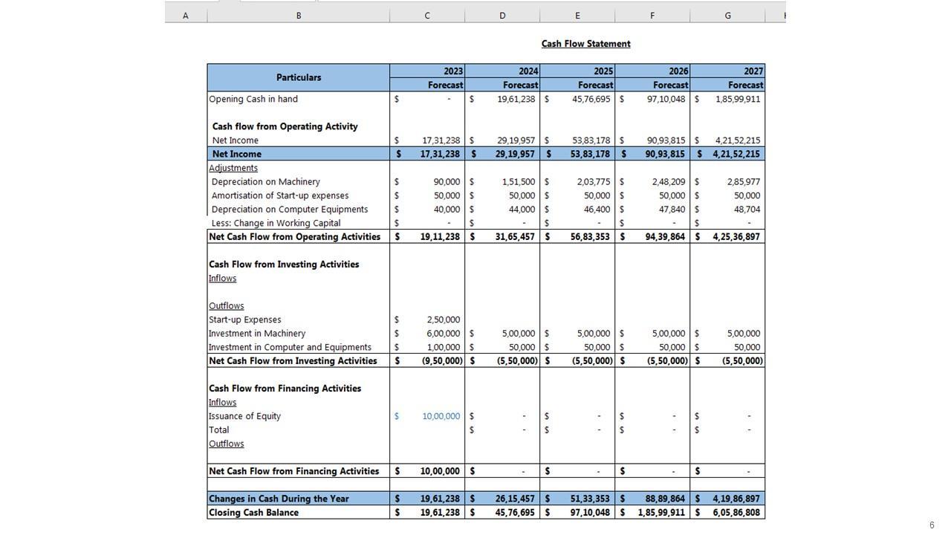Select Start-up Expenses 2,50,000 value
The height and width of the screenshot is (535, 951).
coord(443,320)
